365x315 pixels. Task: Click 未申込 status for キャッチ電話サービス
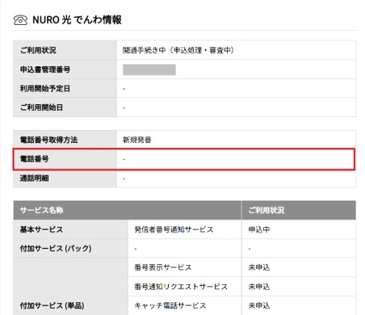[x=259, y=305]
